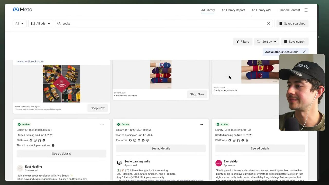Open options menu for East Healing ad

tap(102, 125)
